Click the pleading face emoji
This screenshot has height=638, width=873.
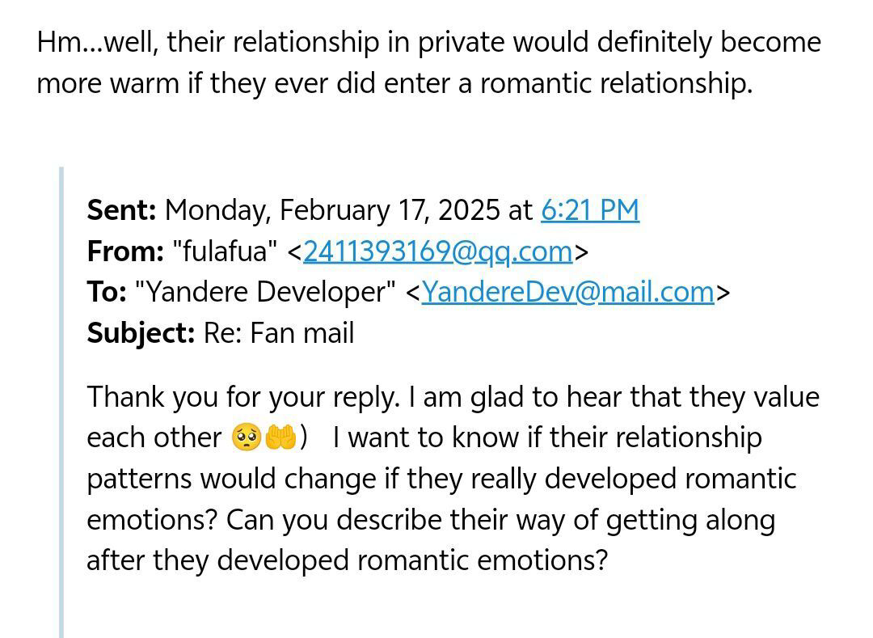(x=246, y=437)
